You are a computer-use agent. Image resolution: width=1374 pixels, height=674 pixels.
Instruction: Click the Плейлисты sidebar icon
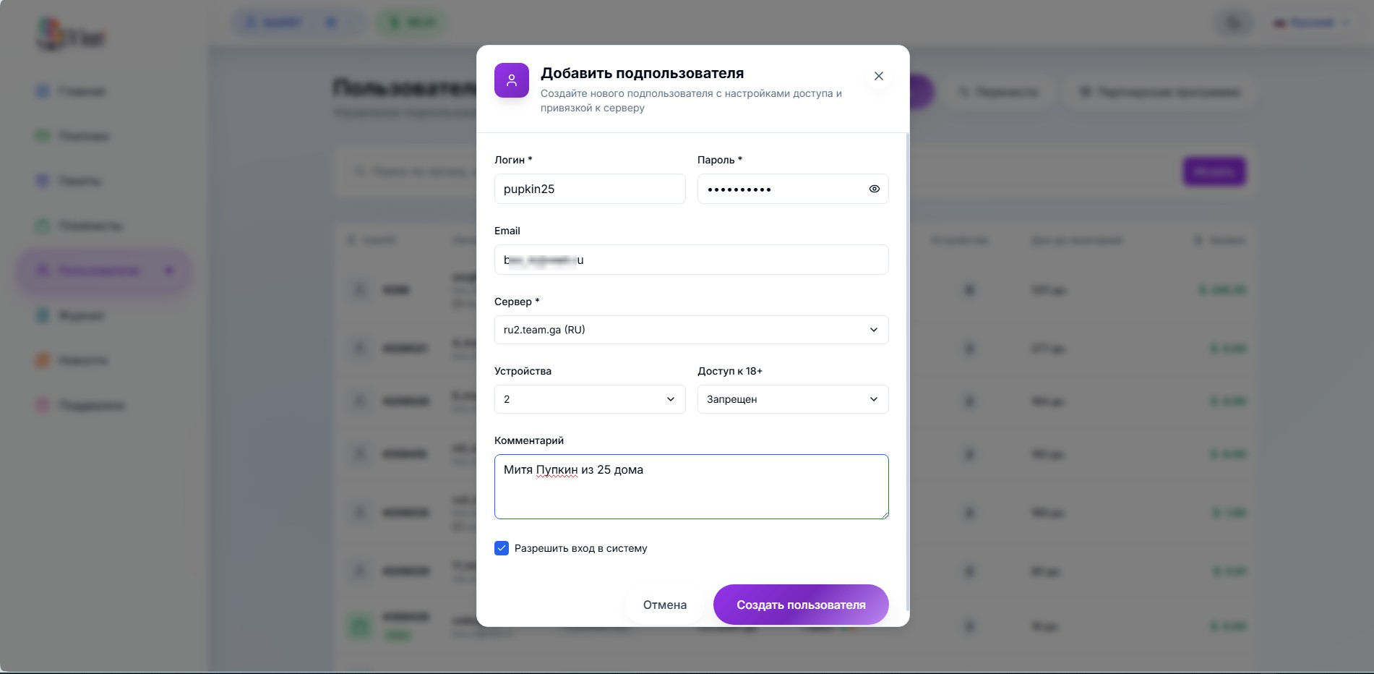pos(43,226)
